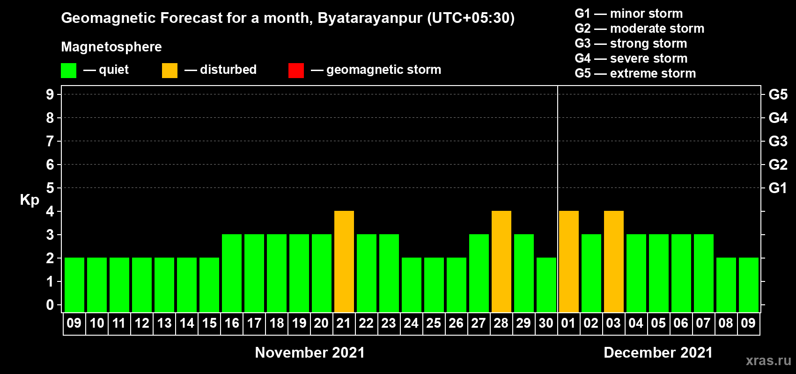Click the Kp axis value 9
796x374 pixels.
point(50,94)
